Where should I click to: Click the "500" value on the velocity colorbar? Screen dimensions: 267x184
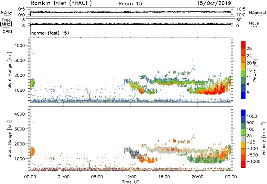click(x=251, y=123)
